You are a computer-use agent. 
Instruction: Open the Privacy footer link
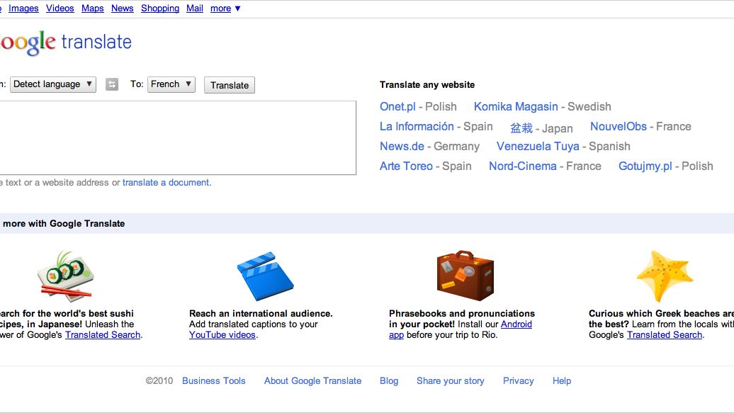point(518,380)
